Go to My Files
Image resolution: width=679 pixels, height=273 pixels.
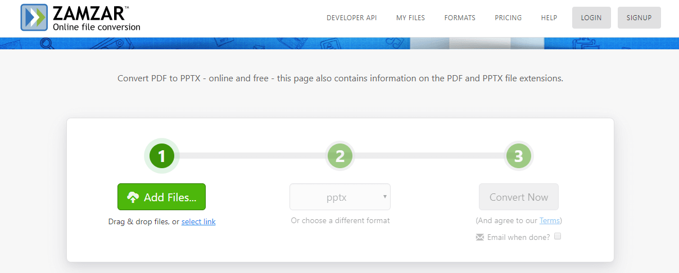(x=410, y=18)
